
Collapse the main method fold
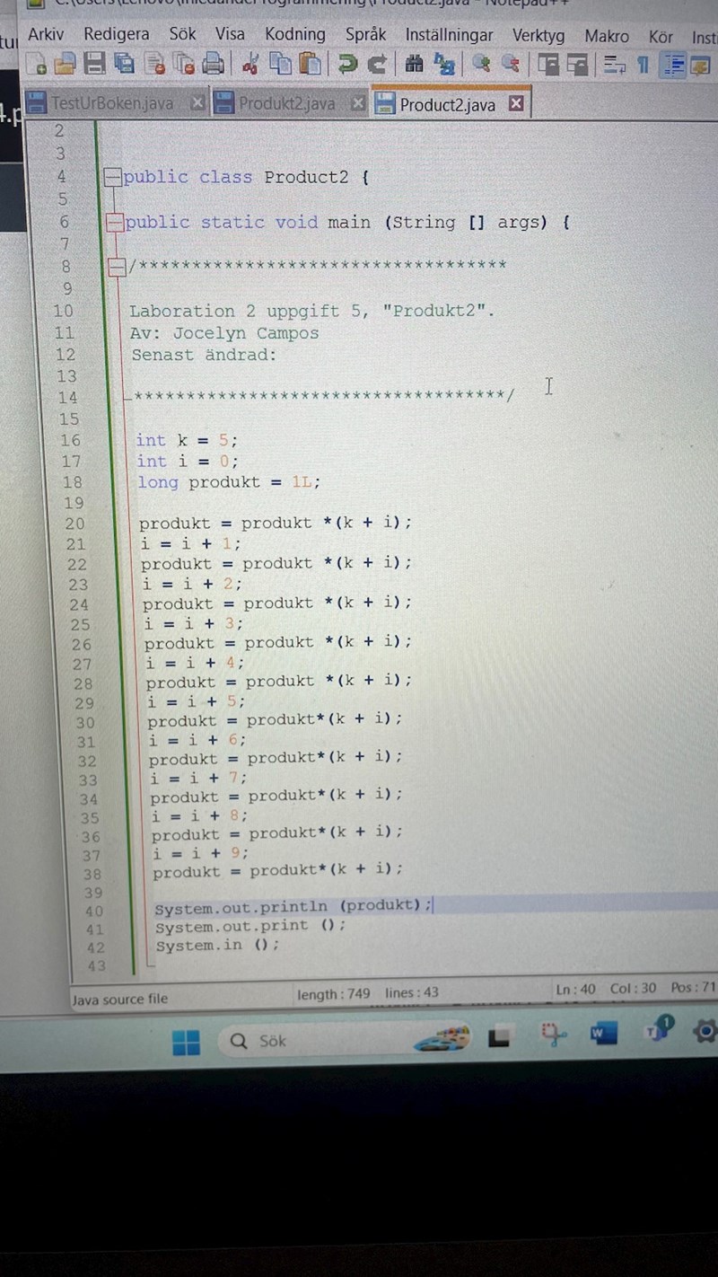coord(113,222)
